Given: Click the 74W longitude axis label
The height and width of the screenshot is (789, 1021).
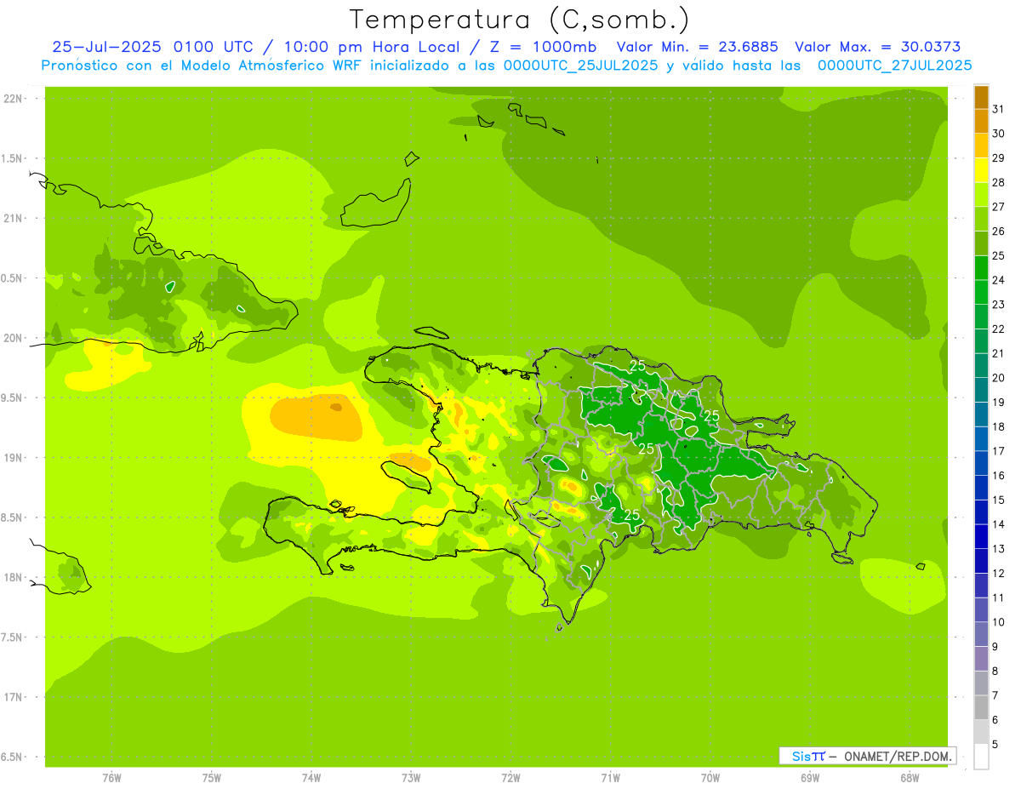Looking at the screenshot, I should click(x=311, y=778).
